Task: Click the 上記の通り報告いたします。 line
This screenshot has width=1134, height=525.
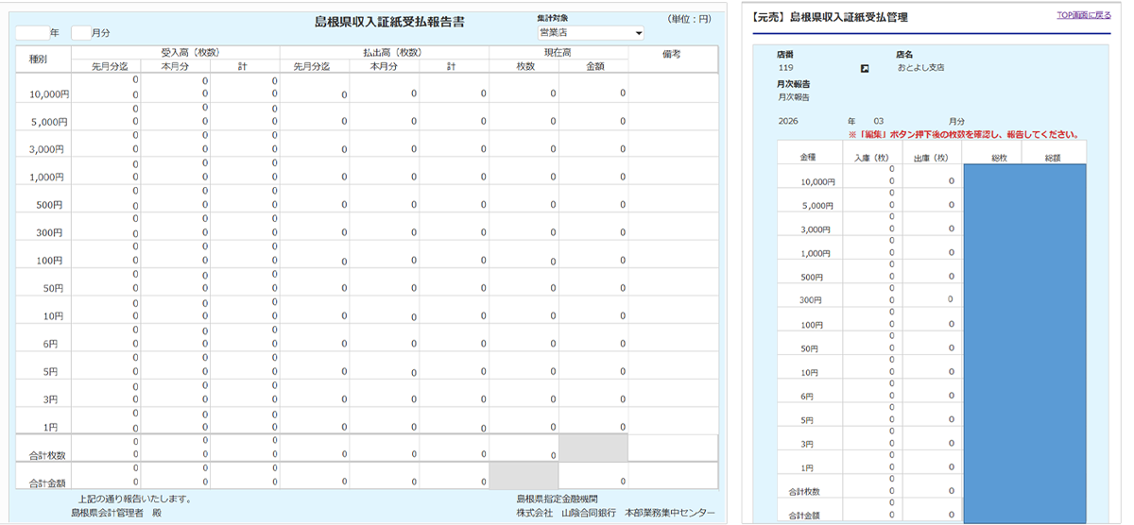Action: [x=136, y=499]
